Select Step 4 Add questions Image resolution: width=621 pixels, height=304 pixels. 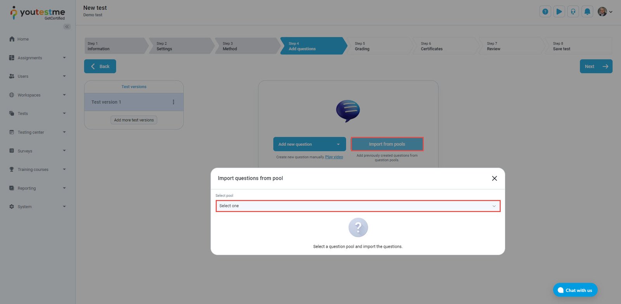click(314, 46)
